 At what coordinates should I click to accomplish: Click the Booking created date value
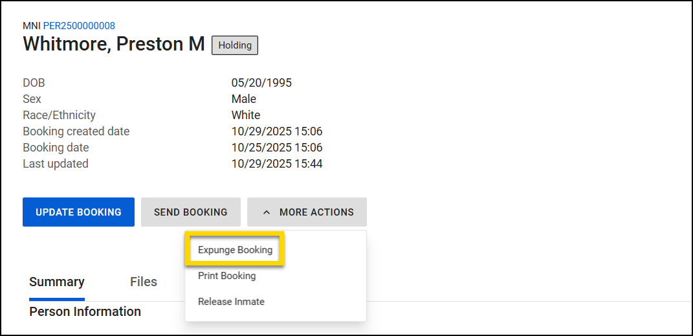(277, 131)
